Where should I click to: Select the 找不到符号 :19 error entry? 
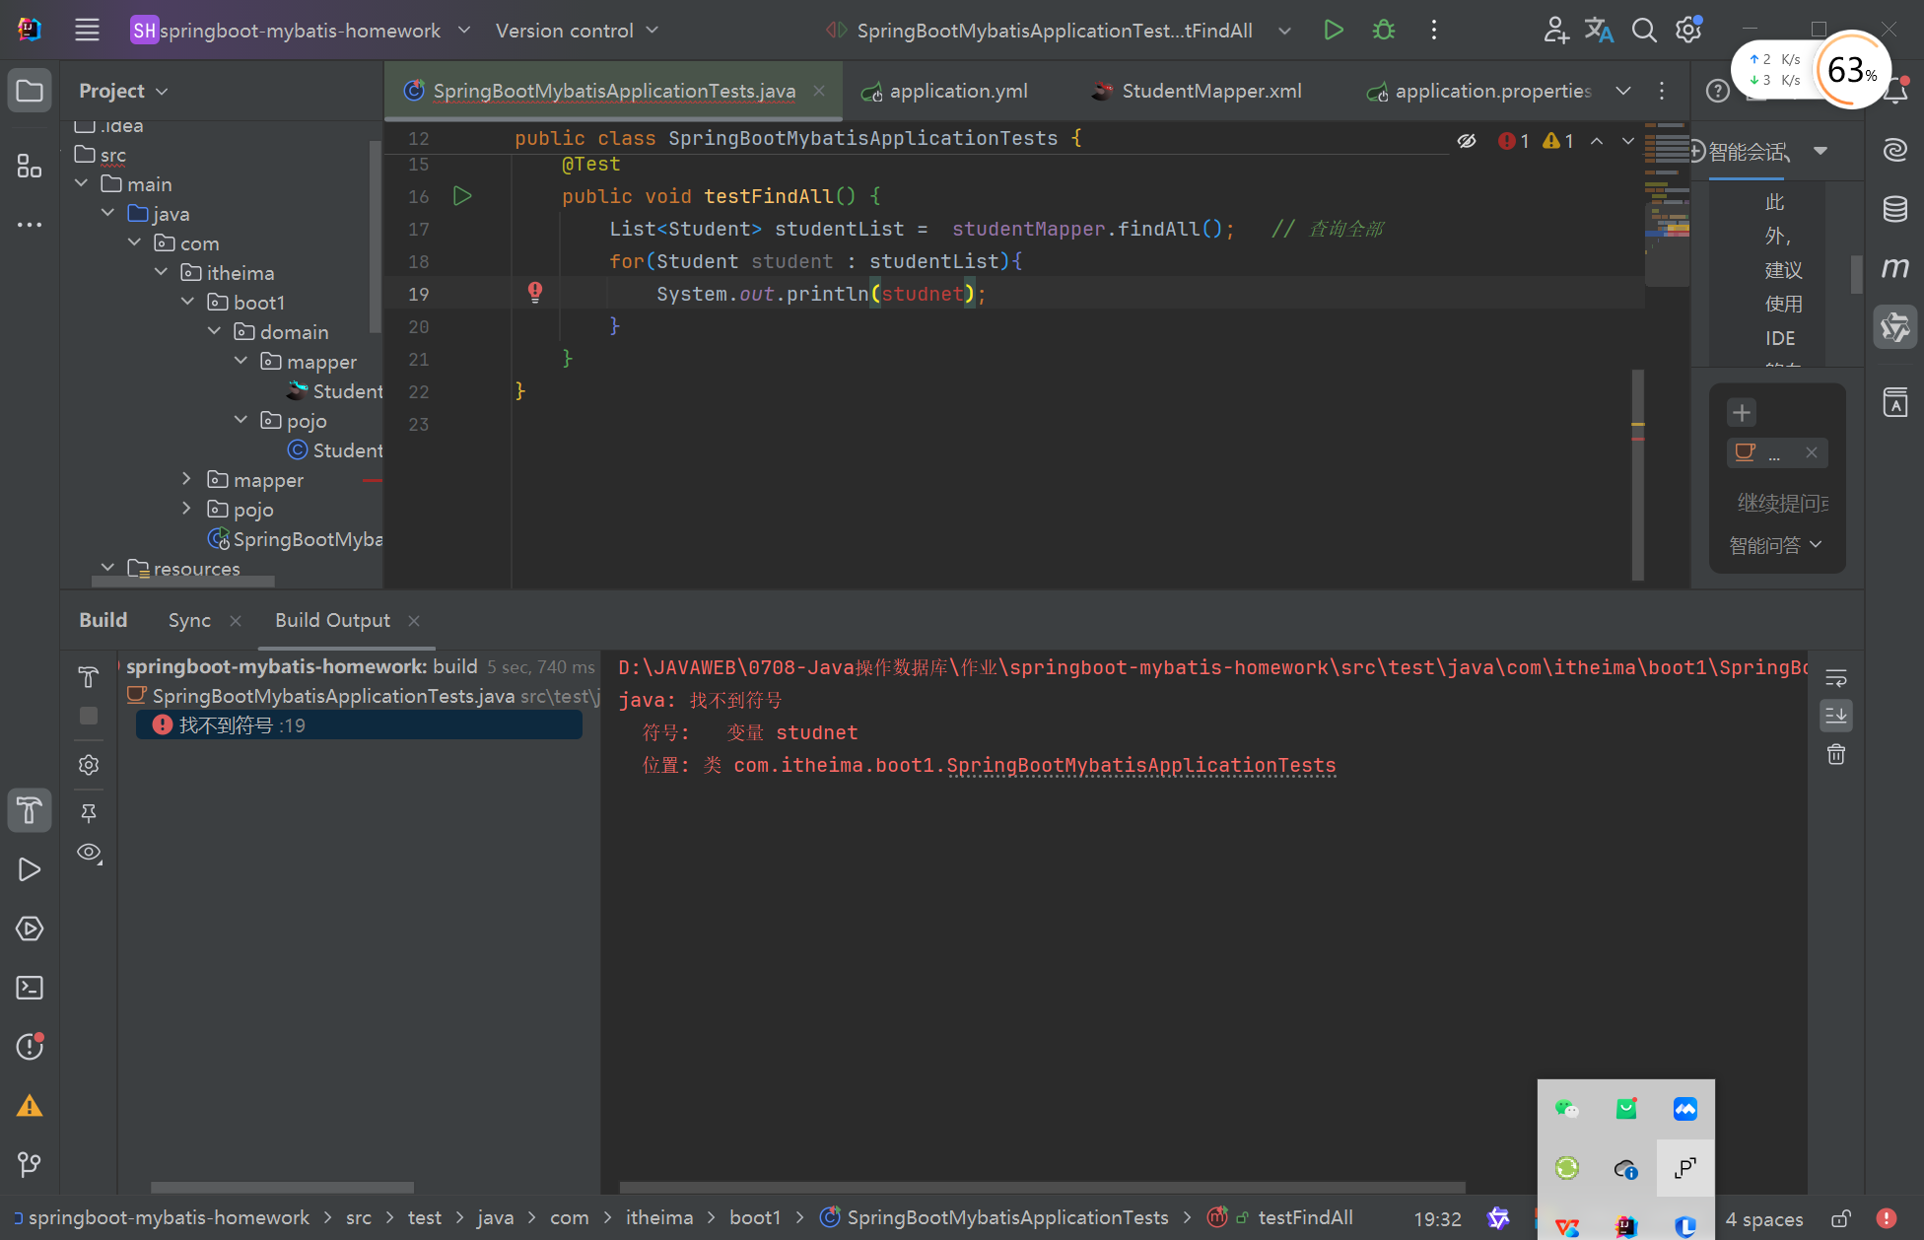(241, 725)
